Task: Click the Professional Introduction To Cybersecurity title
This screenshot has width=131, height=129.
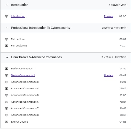Action: coord(41,28)
